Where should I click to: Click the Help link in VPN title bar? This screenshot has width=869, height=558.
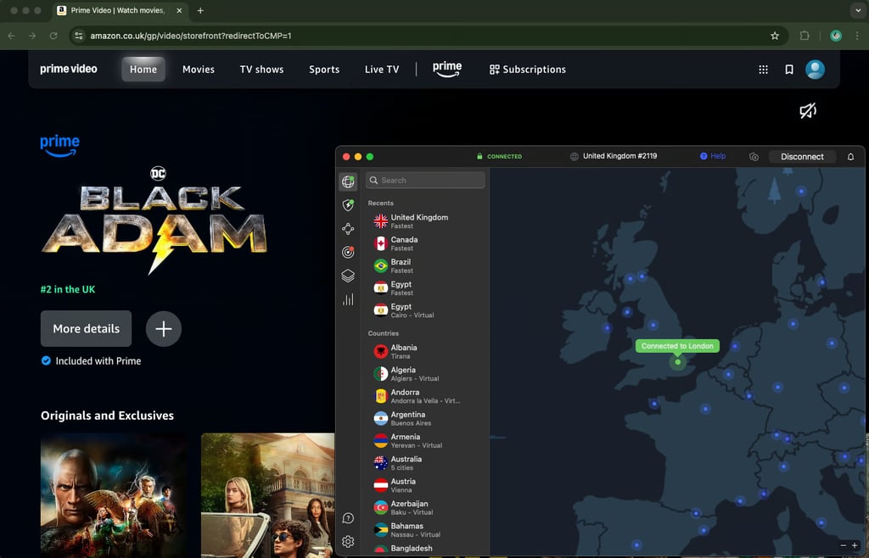[713, 156]
